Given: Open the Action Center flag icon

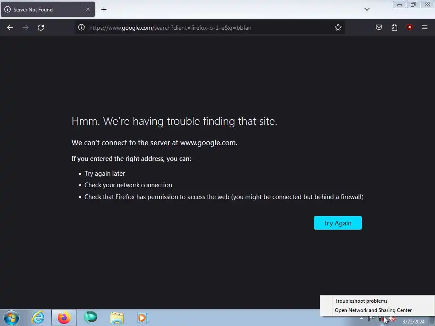Looking at the screenshot, I should [371, 319].
